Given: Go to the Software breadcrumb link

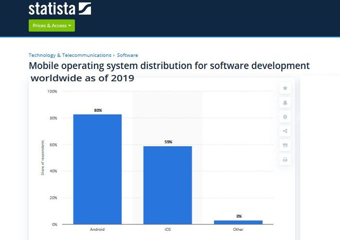Looking at the screenshot, I should [x=127, y=55].
